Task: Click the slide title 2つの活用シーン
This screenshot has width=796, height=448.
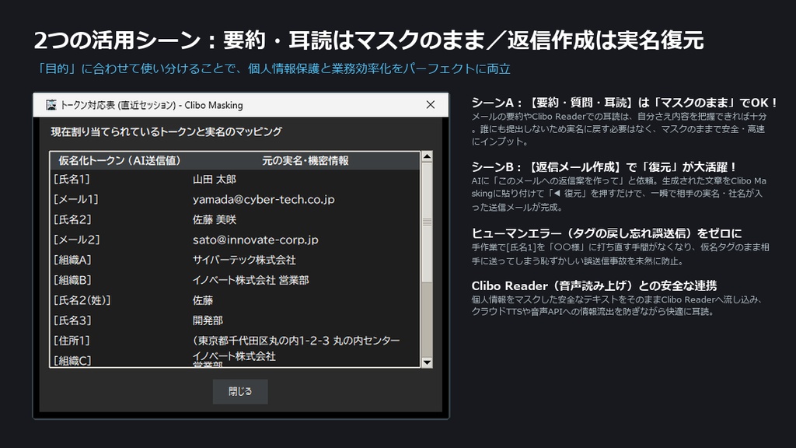Action: tap(368, 40)
